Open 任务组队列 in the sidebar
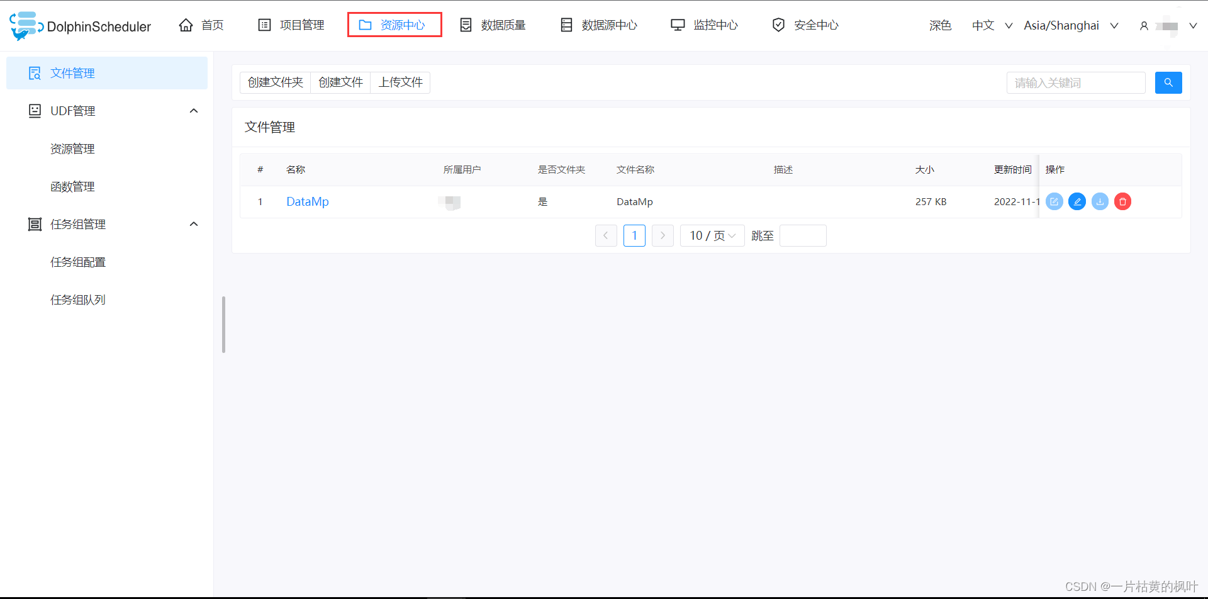This screenshot has width=1208, height=599. (x=78, y=299)
